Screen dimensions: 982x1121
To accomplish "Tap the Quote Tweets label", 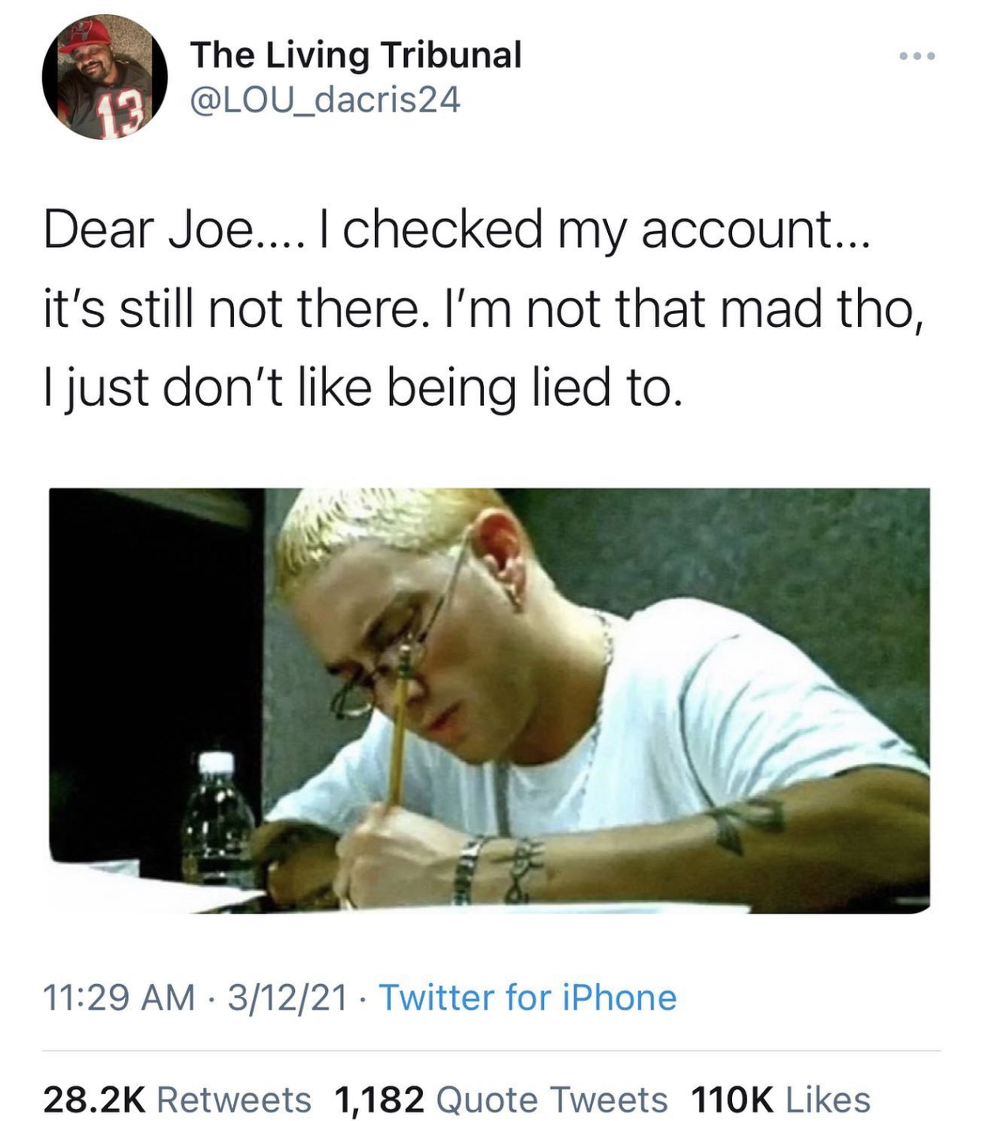I will coord(552,1100).
